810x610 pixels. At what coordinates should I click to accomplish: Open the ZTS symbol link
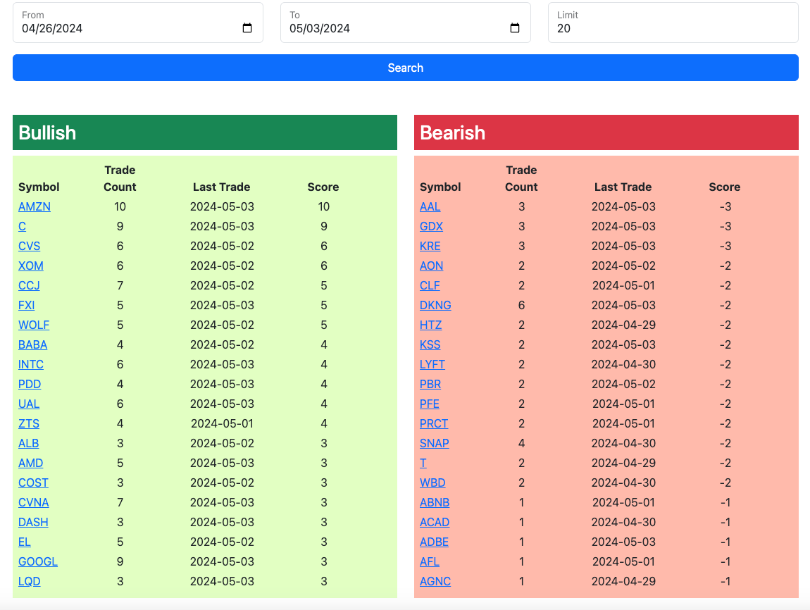[28, 423]
